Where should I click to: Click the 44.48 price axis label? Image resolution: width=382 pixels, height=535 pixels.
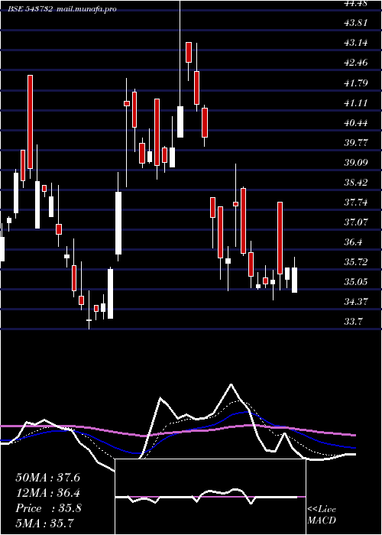(355, 3)
